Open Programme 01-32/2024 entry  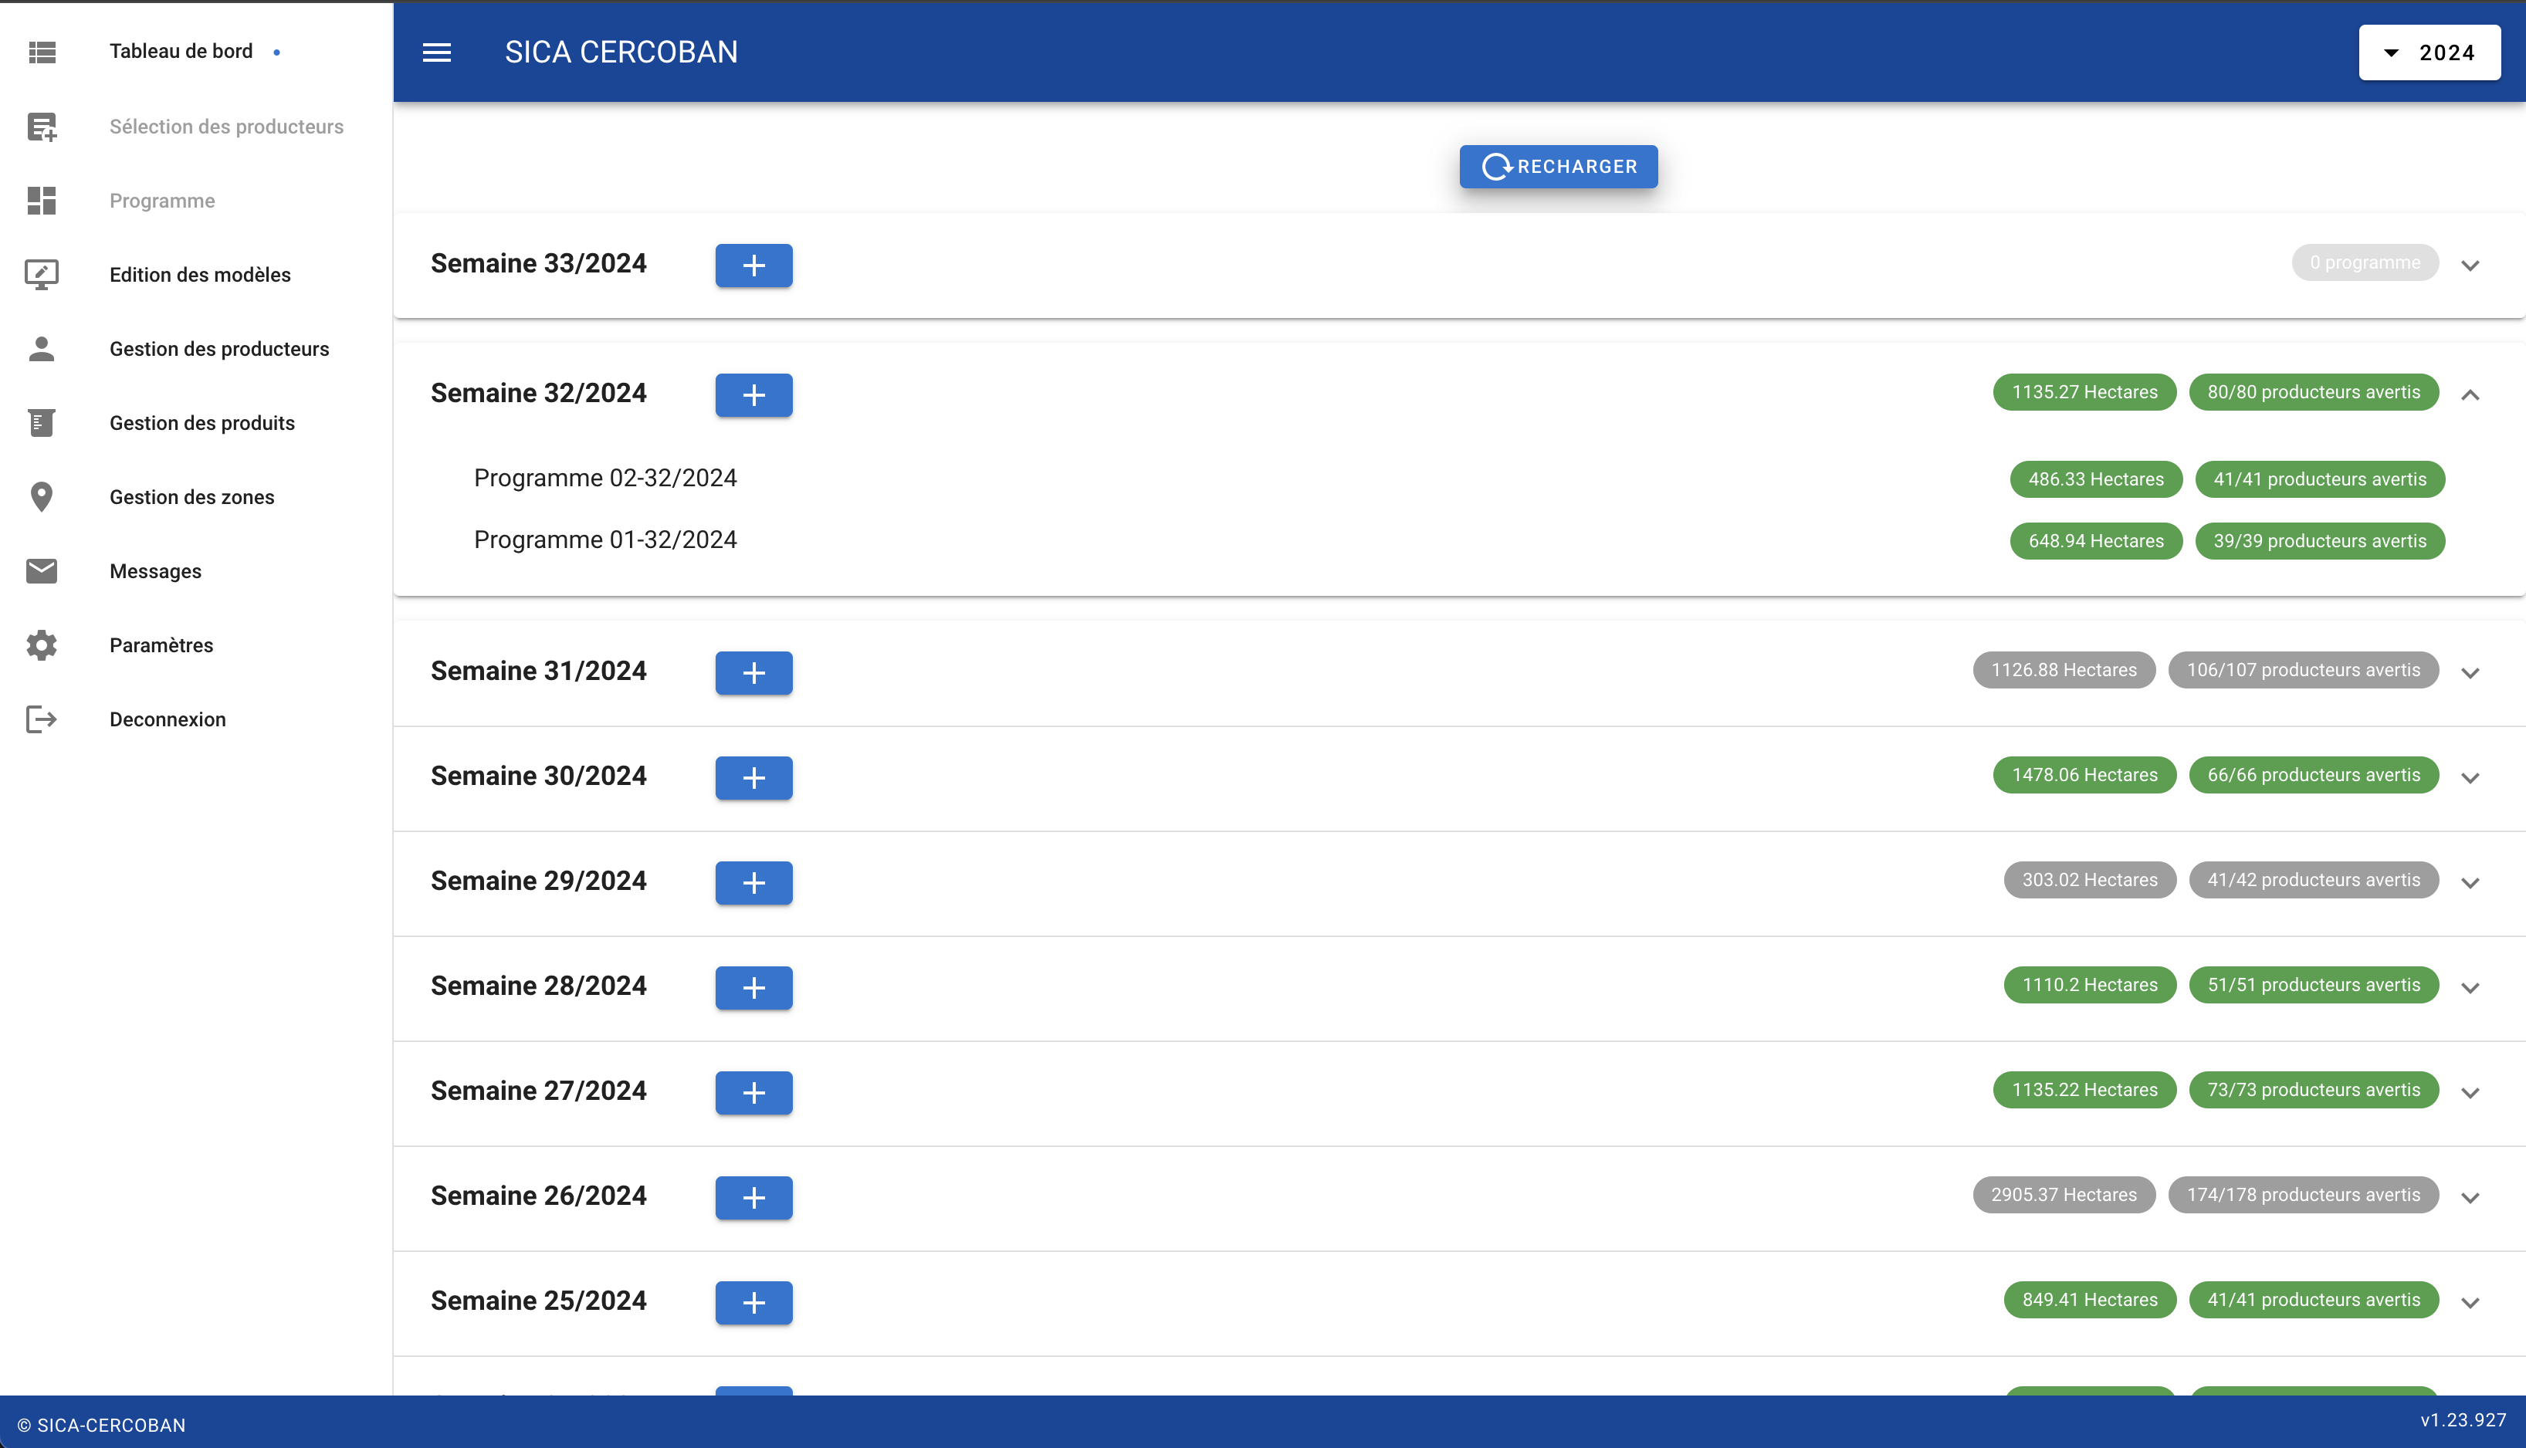[604, 540]
